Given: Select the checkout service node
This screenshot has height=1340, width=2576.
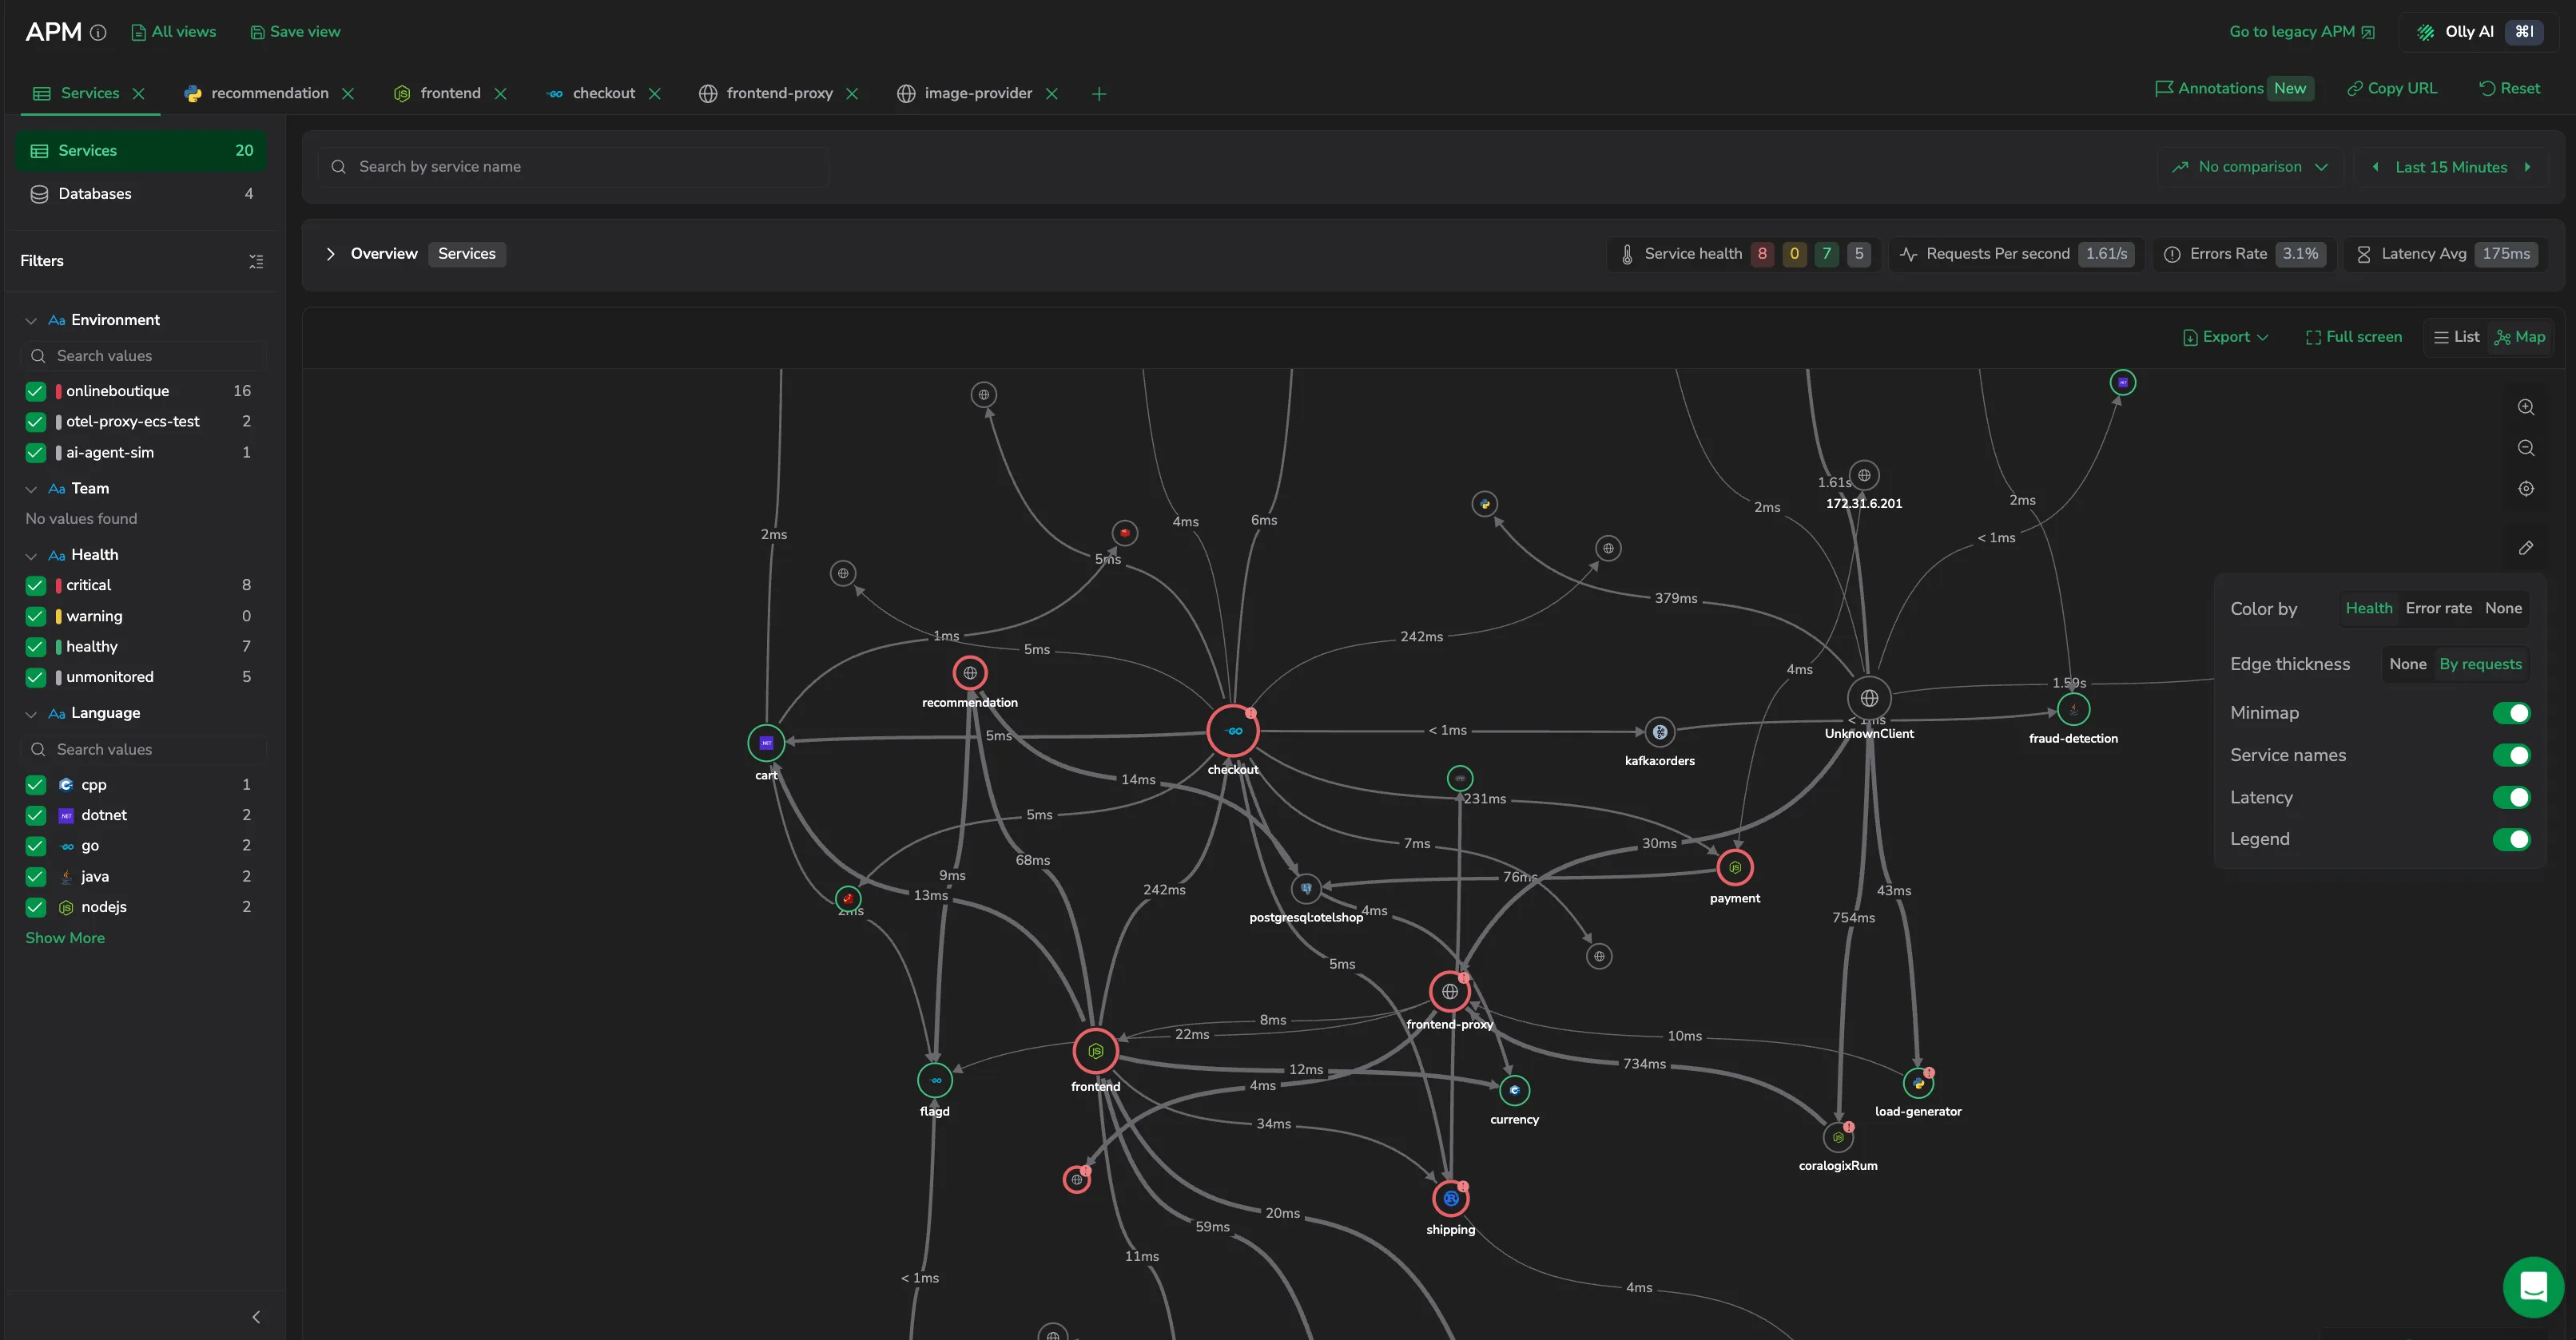Looking at the screenshot, I should tap(1233, 731).
